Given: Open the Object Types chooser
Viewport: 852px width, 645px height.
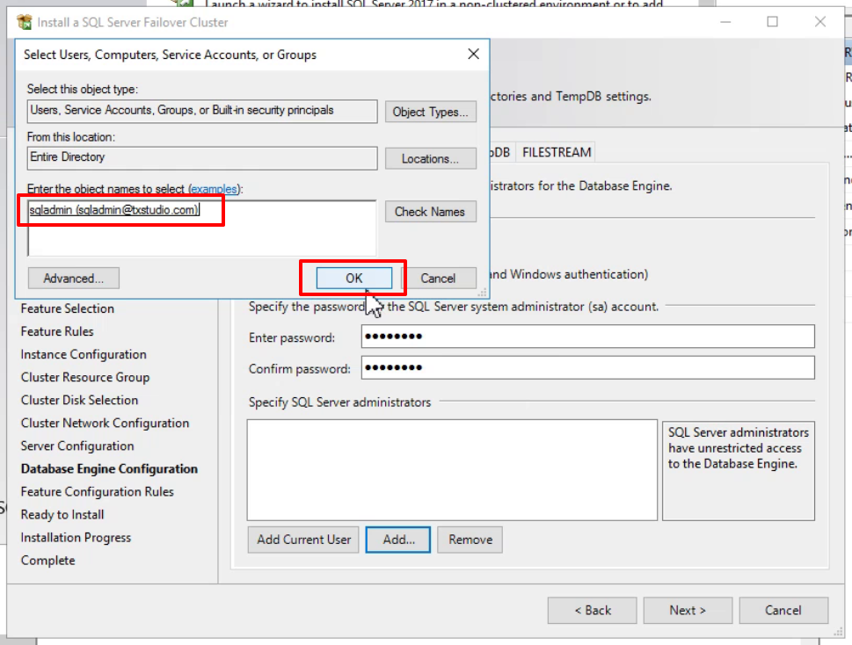Looking at the screenshot, I should tap(430, 112).
